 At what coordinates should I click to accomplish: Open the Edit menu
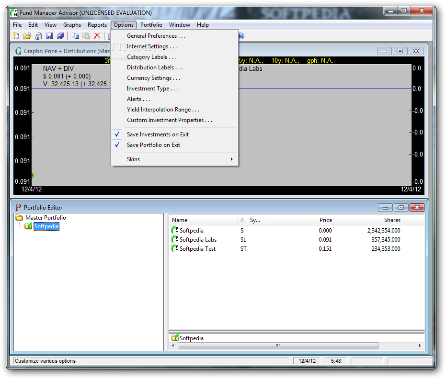pos(33,25)
